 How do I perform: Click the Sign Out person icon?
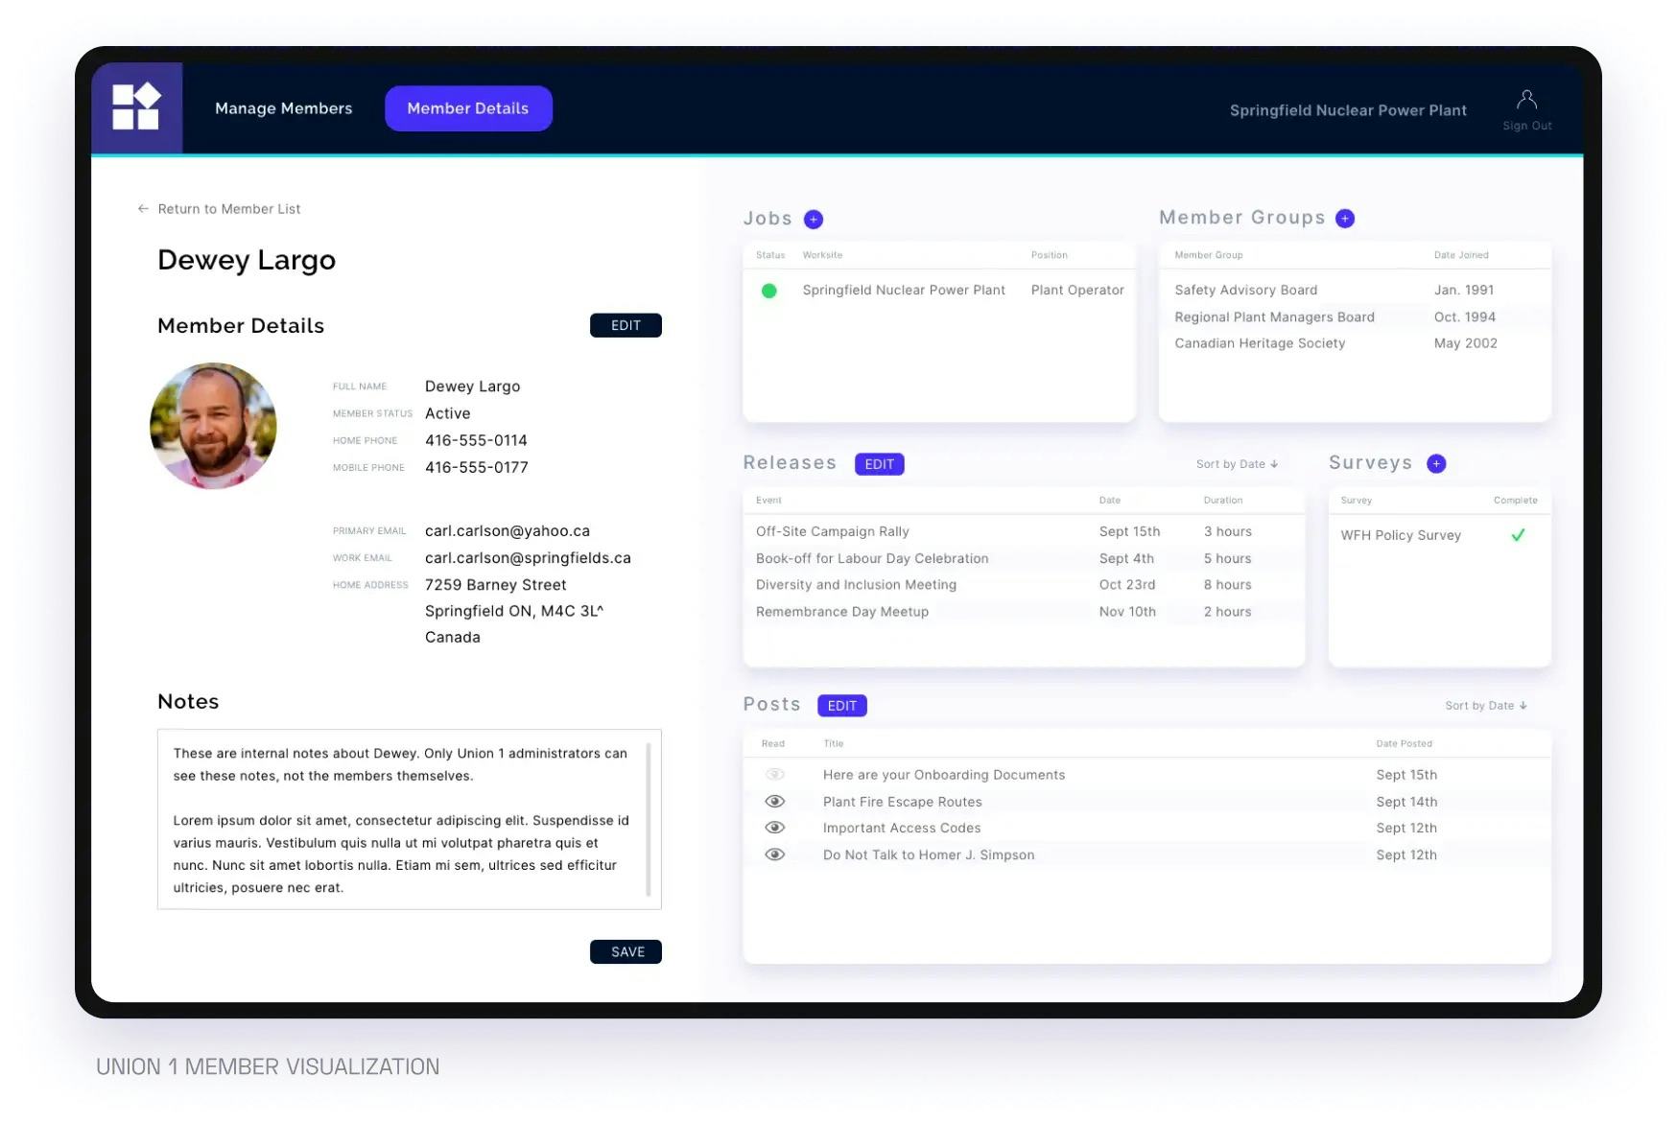click(1526, 98)
